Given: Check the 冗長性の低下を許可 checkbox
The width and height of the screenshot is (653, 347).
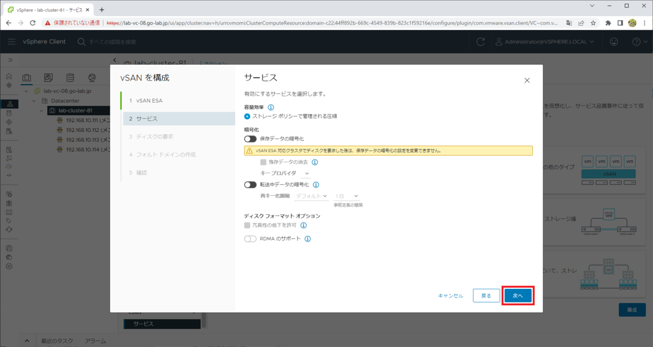Looking at the screenshot, I should pyautogui.click(x=248, y=225).
